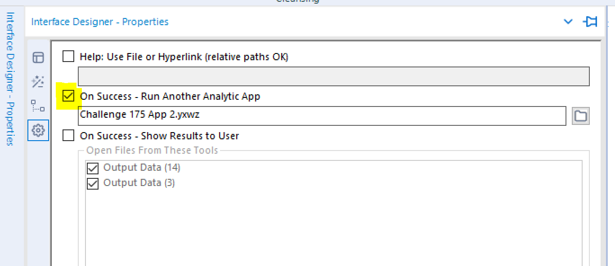Screen dimensions: 615x266
Task: Open the Properties gear view
Action: point(38,130)
